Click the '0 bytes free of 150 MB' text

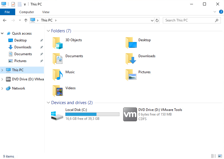click(155, 114)
